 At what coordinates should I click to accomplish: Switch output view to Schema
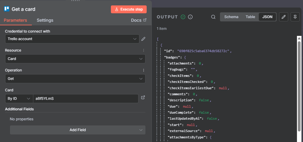231,17
